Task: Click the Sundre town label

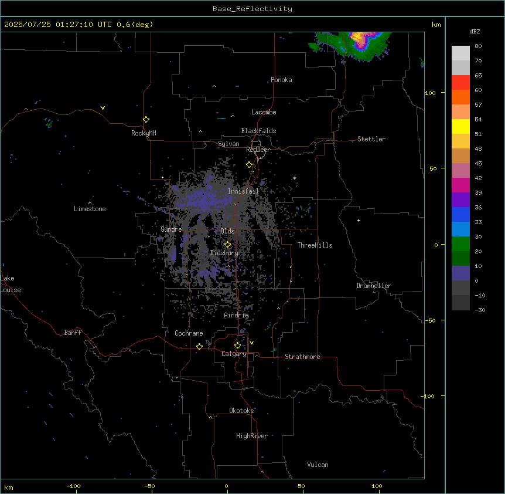Action: click(171, 229)
